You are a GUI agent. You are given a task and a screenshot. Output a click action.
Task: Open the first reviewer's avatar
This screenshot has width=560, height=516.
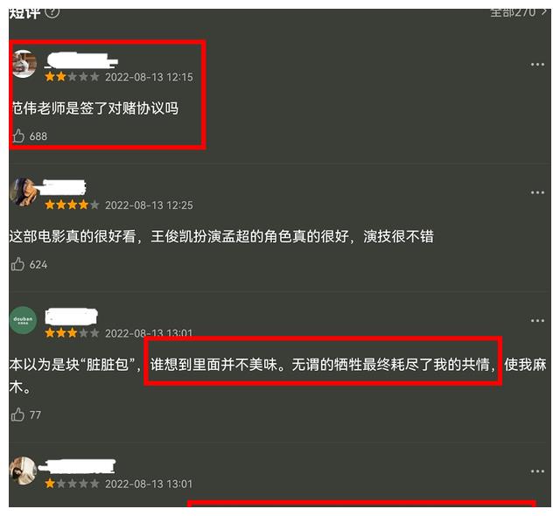24,64
